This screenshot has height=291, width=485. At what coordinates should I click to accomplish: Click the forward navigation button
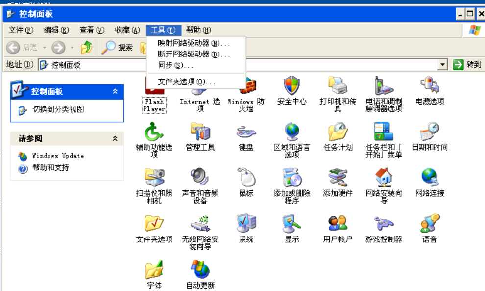tap(58, 48)
